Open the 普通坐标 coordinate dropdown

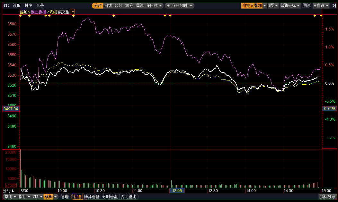pyautogui.click(x=290, y=6)
